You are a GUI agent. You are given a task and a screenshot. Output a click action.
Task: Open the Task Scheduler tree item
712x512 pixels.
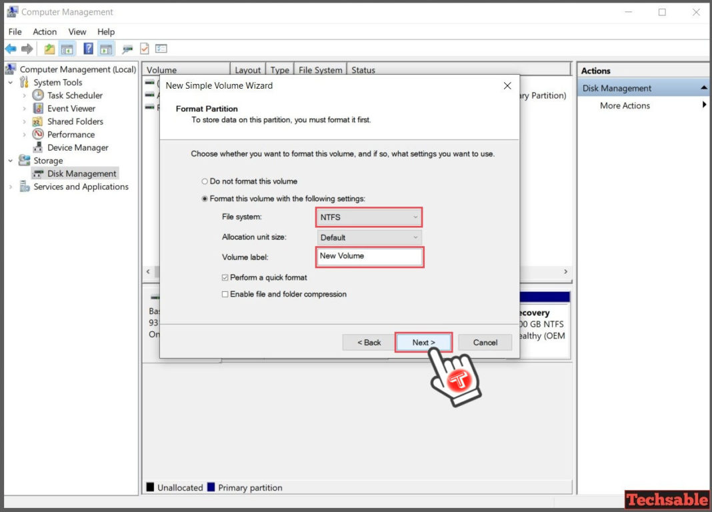pos(75,95)
